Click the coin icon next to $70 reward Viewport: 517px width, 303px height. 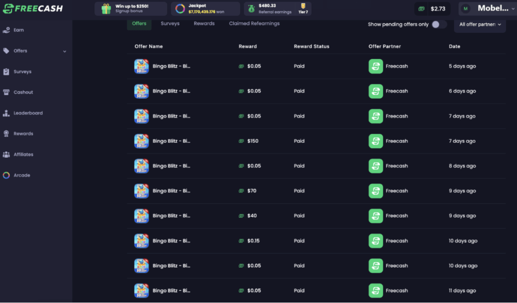(241, 191)
